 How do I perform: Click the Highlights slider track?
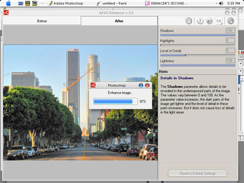click(x=198, y=45)
